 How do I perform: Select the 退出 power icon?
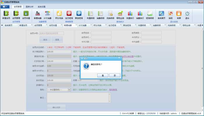pyautogui.click(x=187, y=15)
